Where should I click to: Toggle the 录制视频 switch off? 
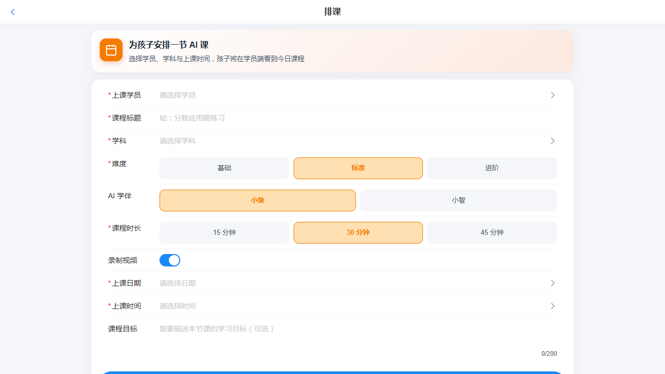(x=170, y=260)
